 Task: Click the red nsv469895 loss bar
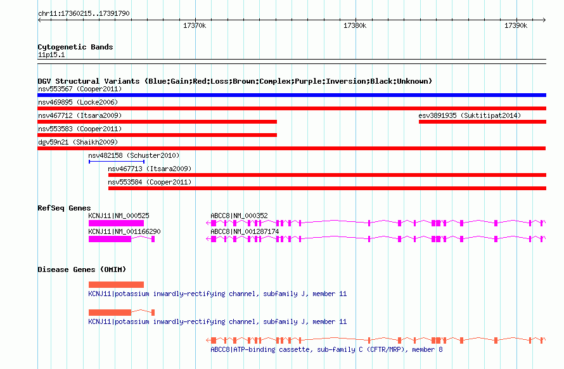click(292, 108)
